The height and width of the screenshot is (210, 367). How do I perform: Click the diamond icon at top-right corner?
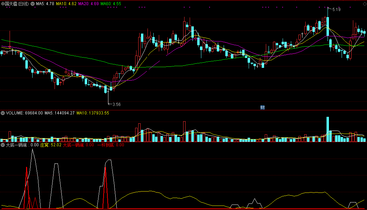pos(364,4)
